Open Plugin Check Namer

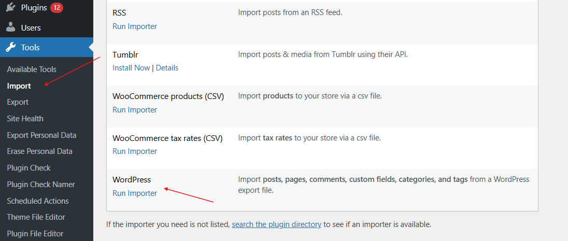(41, 184)
